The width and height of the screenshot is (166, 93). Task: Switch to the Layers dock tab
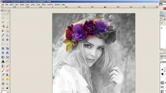pyautogui.click(x=161, y=9)
